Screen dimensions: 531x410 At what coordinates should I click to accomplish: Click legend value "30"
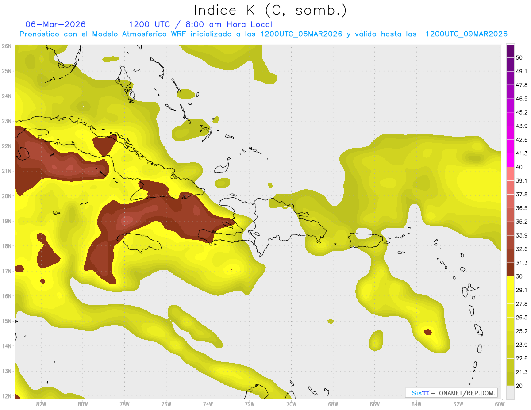pos(519,276)
